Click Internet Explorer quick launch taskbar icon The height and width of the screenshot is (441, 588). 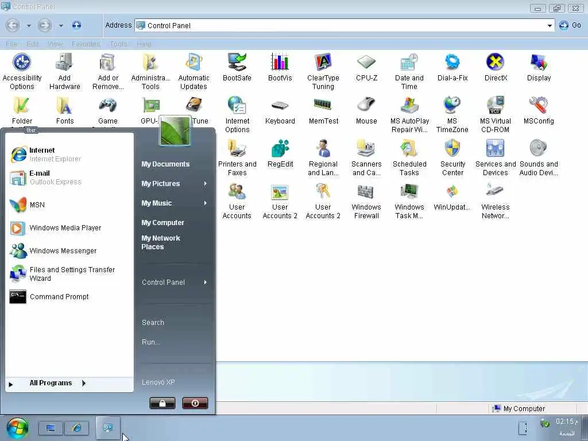[x=76, y=428]
